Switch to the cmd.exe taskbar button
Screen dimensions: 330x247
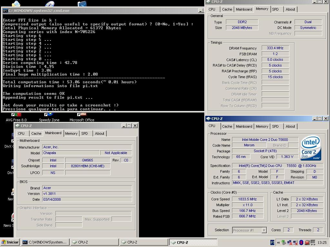44,242
